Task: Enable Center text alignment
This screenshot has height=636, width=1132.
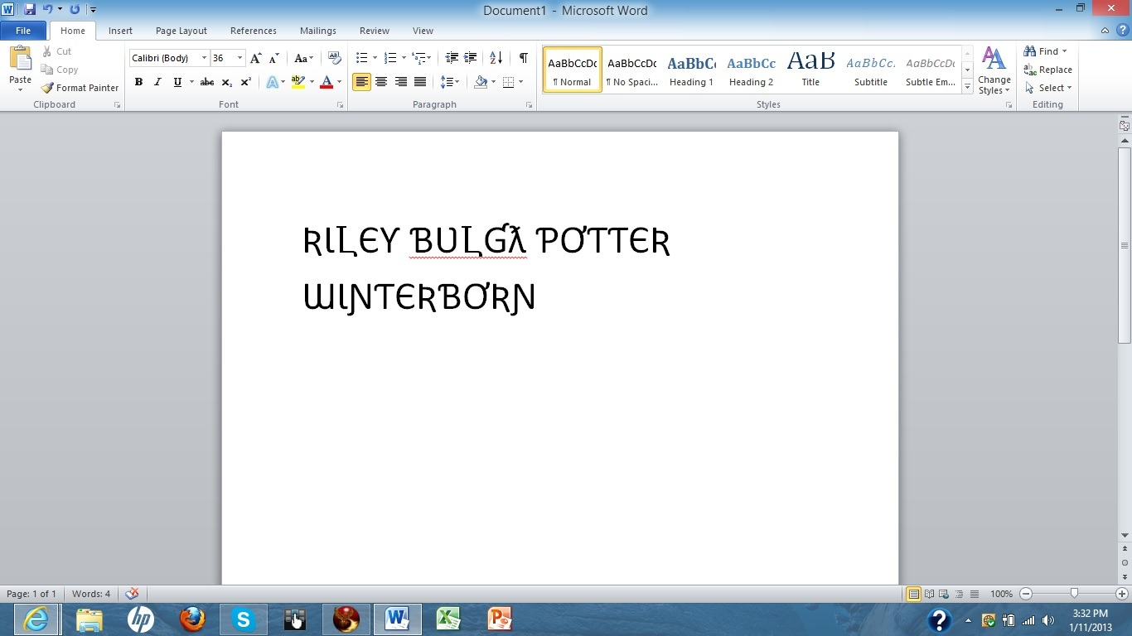Action: click(x=381, y=82)
